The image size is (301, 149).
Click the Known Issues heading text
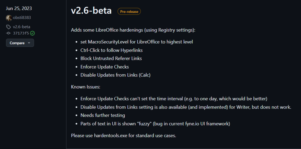pyautogui.click(x=85, y=87)
